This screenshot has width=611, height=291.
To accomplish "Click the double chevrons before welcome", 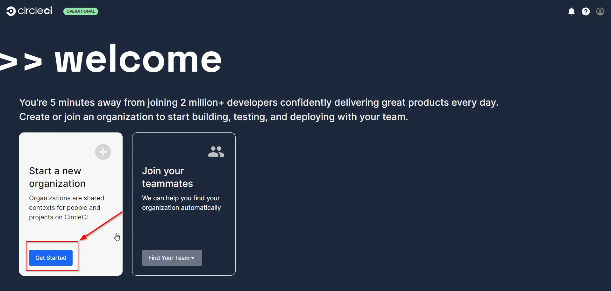I will pos(21,61).
